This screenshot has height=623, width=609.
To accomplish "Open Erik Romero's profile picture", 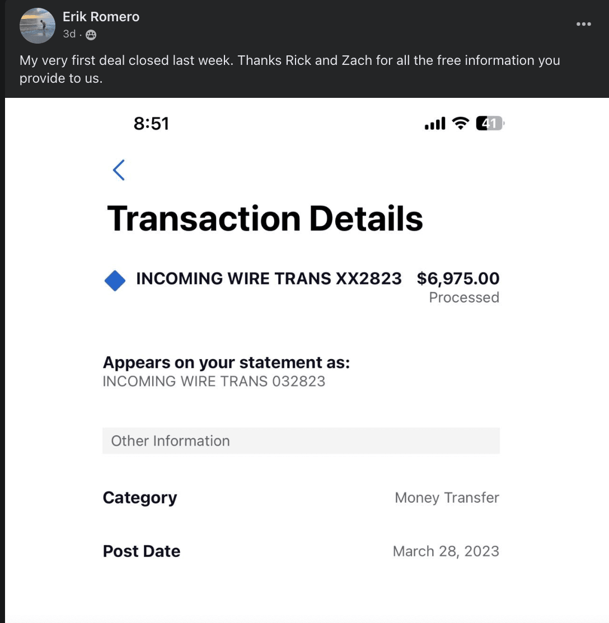I will [38, 25].
